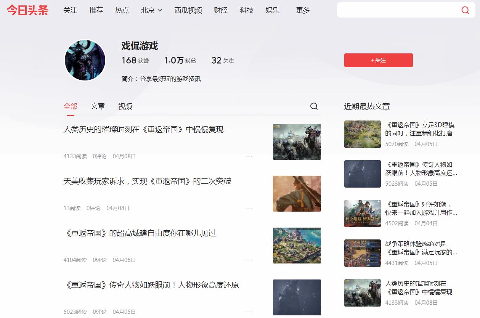Open more options for 人类历史的璀璨时刻 article
The width and height of the screenshot is (480, 318).
[x=249, y=156]
